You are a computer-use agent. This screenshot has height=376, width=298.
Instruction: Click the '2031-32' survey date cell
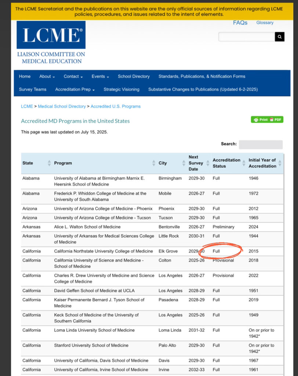click(x=197, y=330)
